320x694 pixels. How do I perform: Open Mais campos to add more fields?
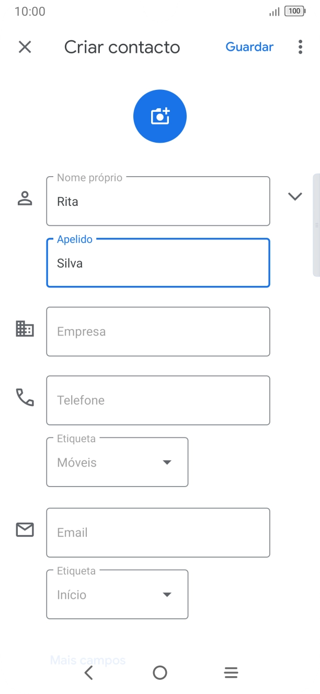tap(88, 660)
